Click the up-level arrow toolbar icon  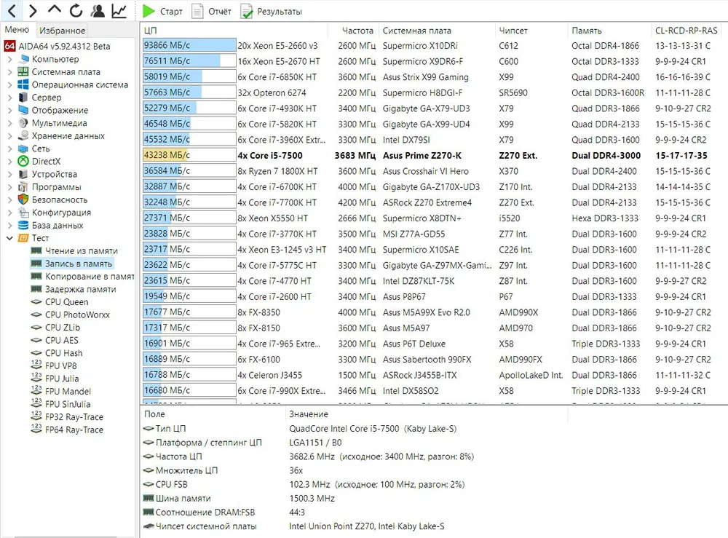pos(55,11)
